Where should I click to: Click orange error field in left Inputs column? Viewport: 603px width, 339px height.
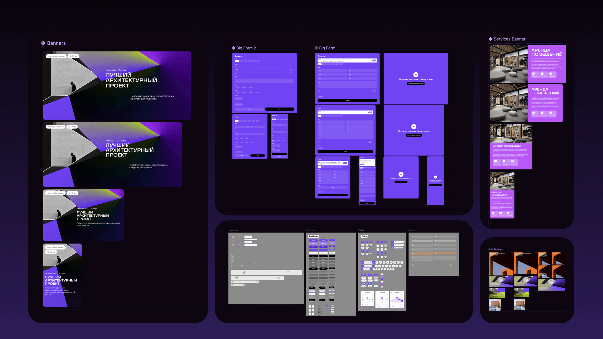coord(422,253)
